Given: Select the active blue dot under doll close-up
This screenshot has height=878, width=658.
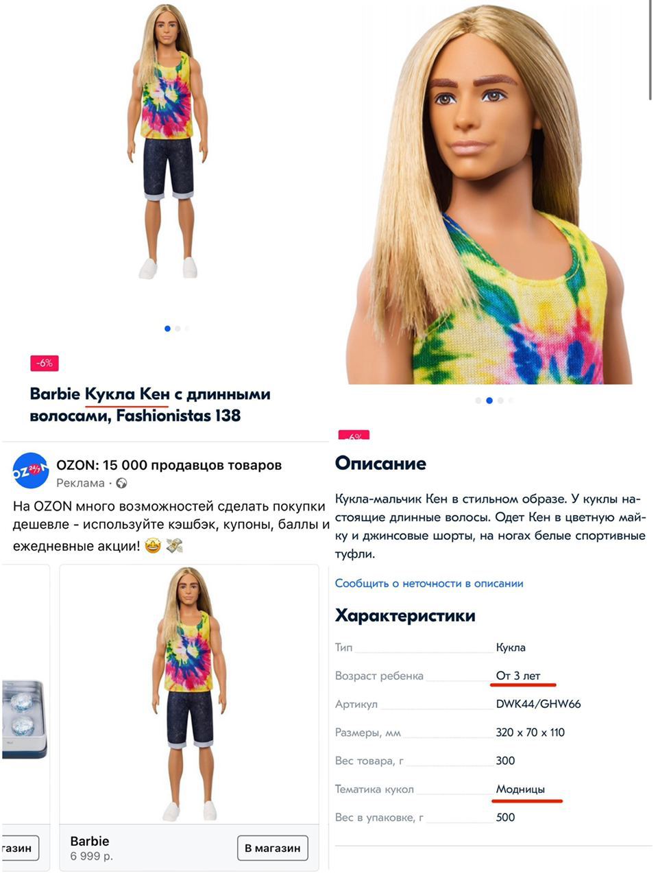Looking at the screenshot, I should (489, 401).
